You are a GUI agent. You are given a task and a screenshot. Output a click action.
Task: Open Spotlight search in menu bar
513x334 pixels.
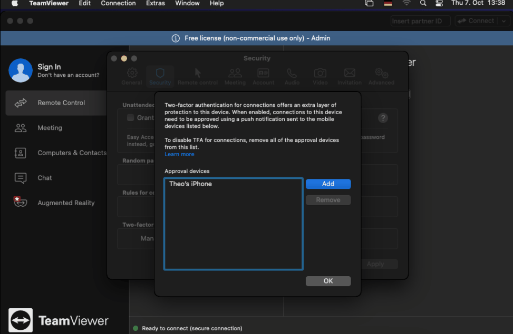point(423,3)
